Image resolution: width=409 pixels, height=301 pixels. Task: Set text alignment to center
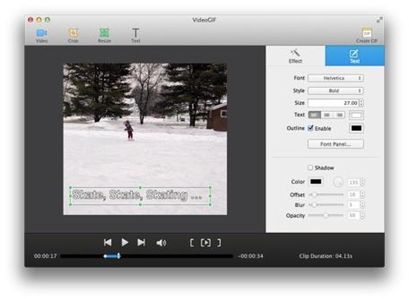point(327,115)
